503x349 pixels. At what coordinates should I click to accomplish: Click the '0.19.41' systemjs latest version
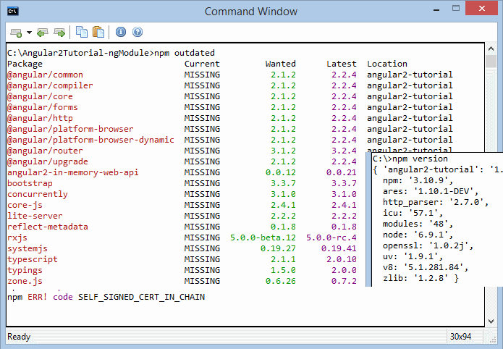339,248
